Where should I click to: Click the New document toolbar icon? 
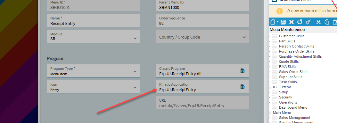(273, 22)
